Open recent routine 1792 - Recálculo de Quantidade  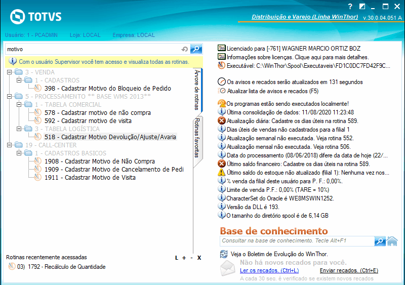[x=61, y=266]
